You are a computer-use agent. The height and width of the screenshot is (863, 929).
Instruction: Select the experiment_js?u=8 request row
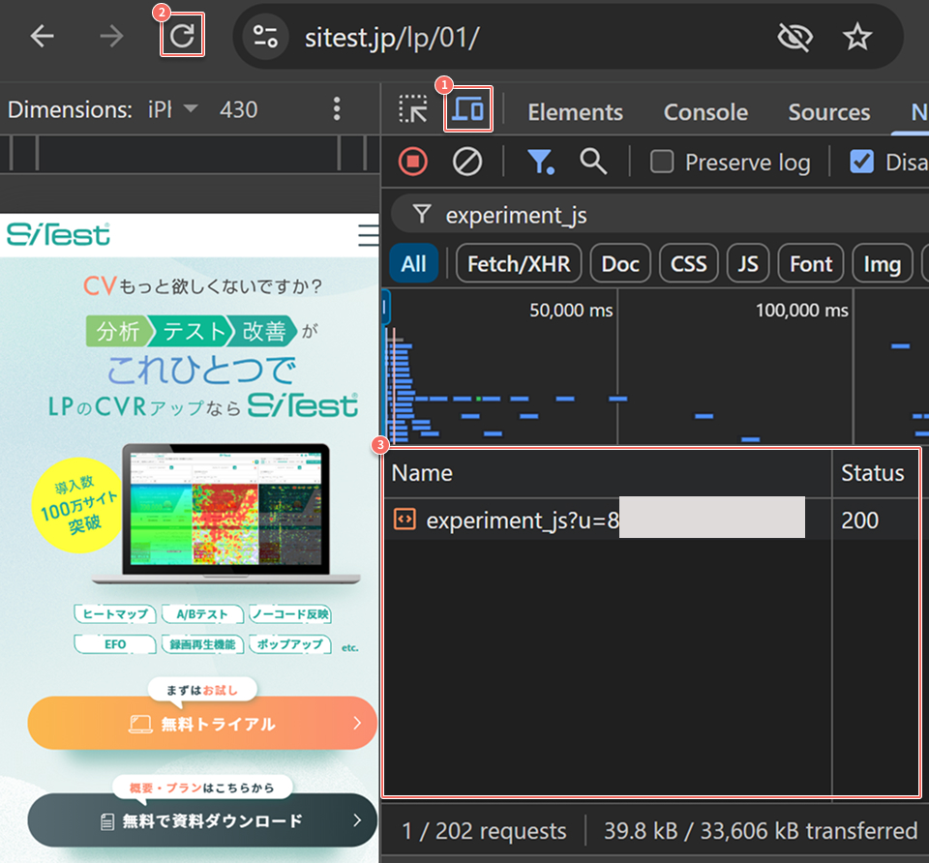click(651, 521)
